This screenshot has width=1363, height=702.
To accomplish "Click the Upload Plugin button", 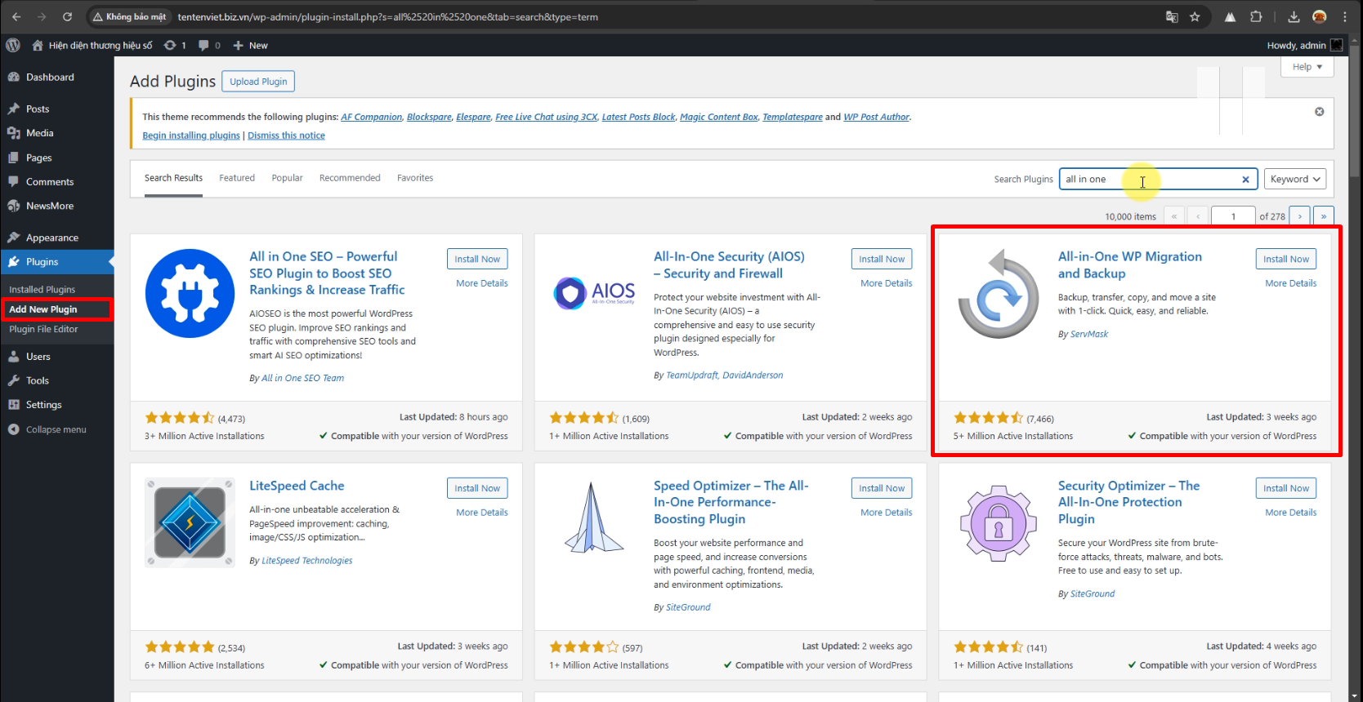I will (258, 82).
